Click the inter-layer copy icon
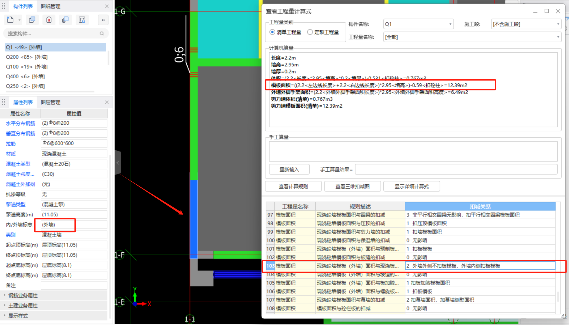569x325 pixels. click(x=65, y=20)
